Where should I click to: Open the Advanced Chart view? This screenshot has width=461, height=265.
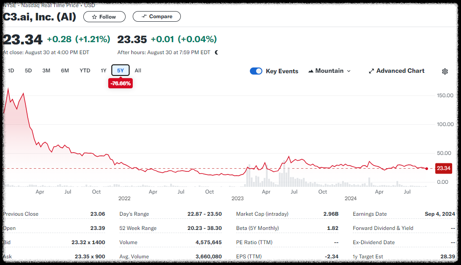point(396,71)
